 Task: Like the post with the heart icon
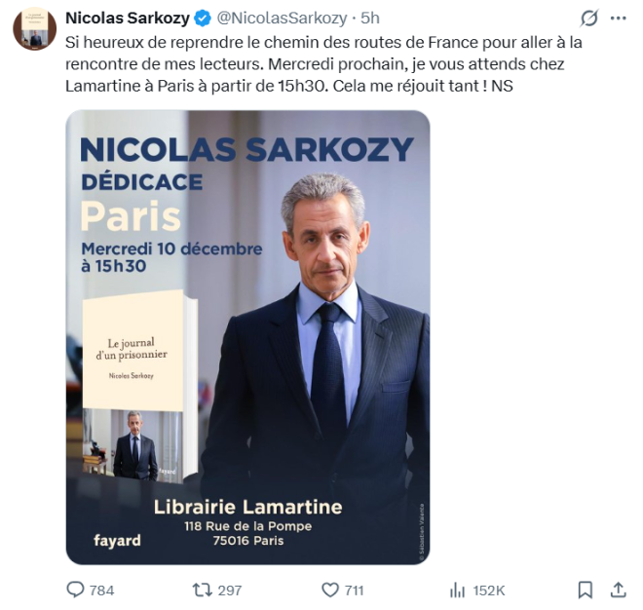[330, 590]
